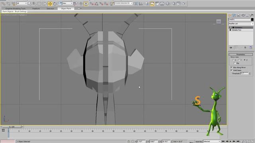This screenshot has height=143, width=255.
Task: Toggle Symmetry modifier lightbulb visibility
Action: pos(231,27)
